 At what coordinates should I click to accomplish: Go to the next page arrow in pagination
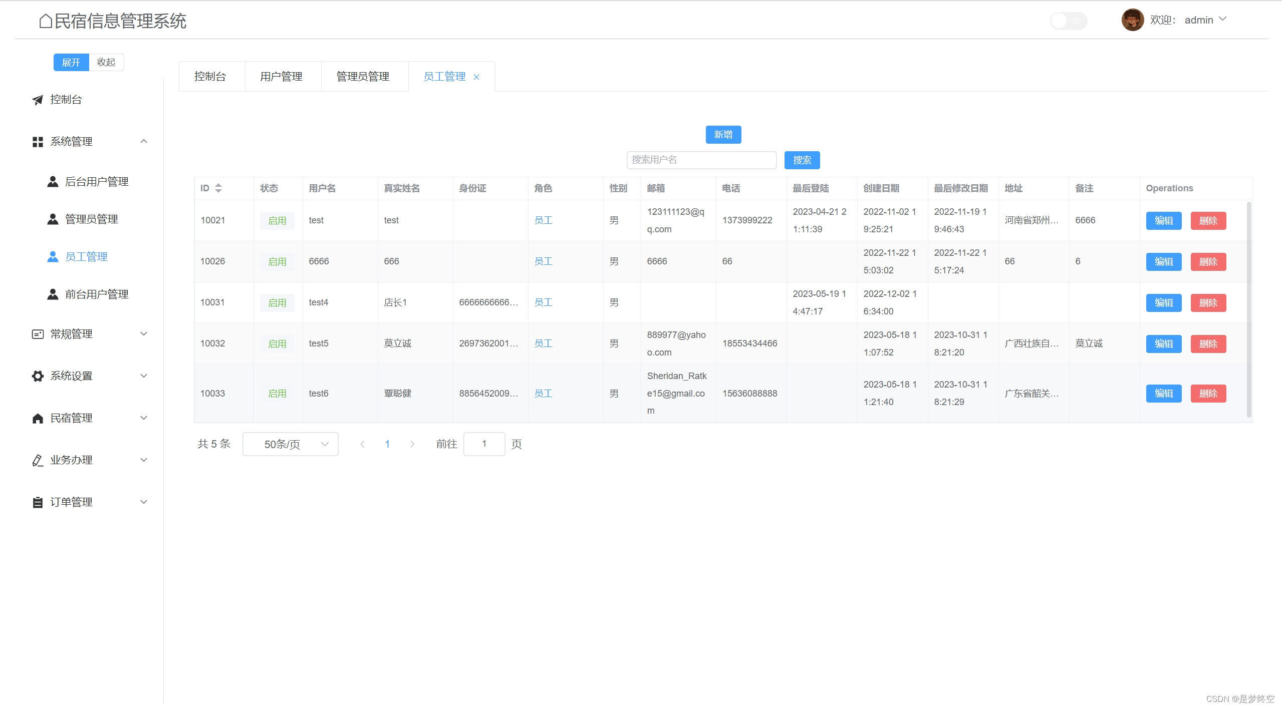(x=412, y=444)
